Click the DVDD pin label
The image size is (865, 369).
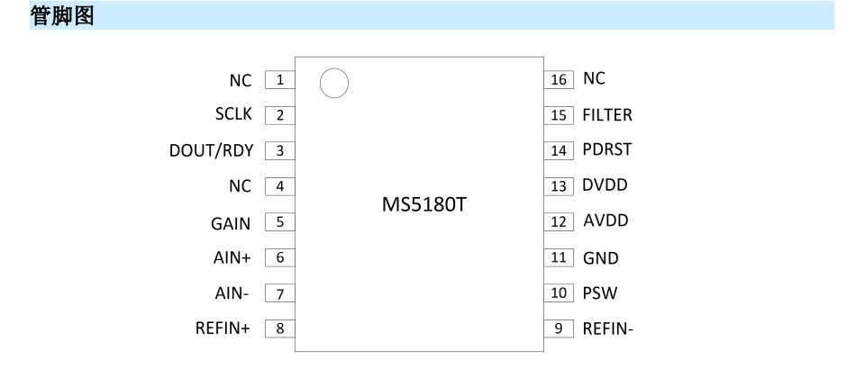(x=605, y=185)
